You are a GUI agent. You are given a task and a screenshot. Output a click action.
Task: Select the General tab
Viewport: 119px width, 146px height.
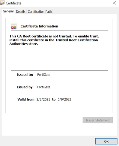coord(8,11)
